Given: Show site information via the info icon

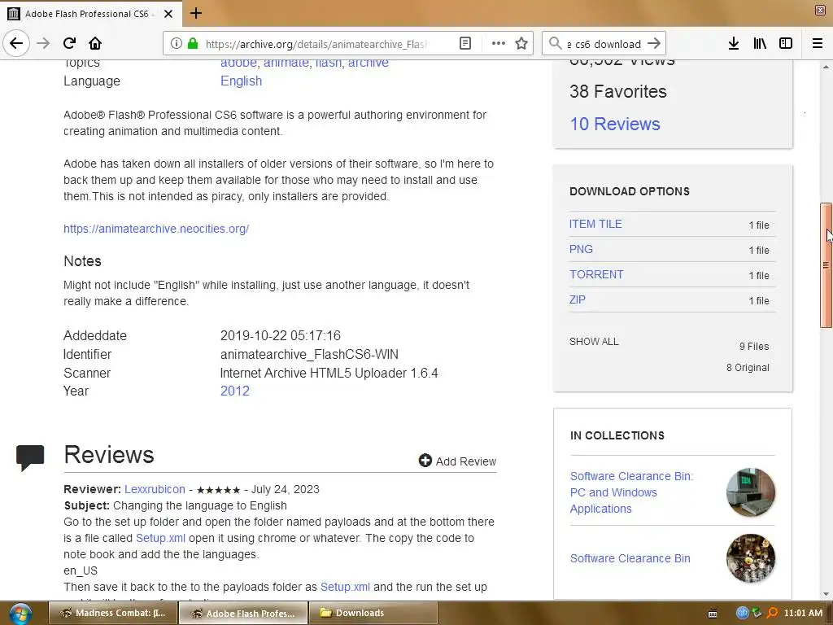Looking at the screenshot, I should (x=177, y=44).
